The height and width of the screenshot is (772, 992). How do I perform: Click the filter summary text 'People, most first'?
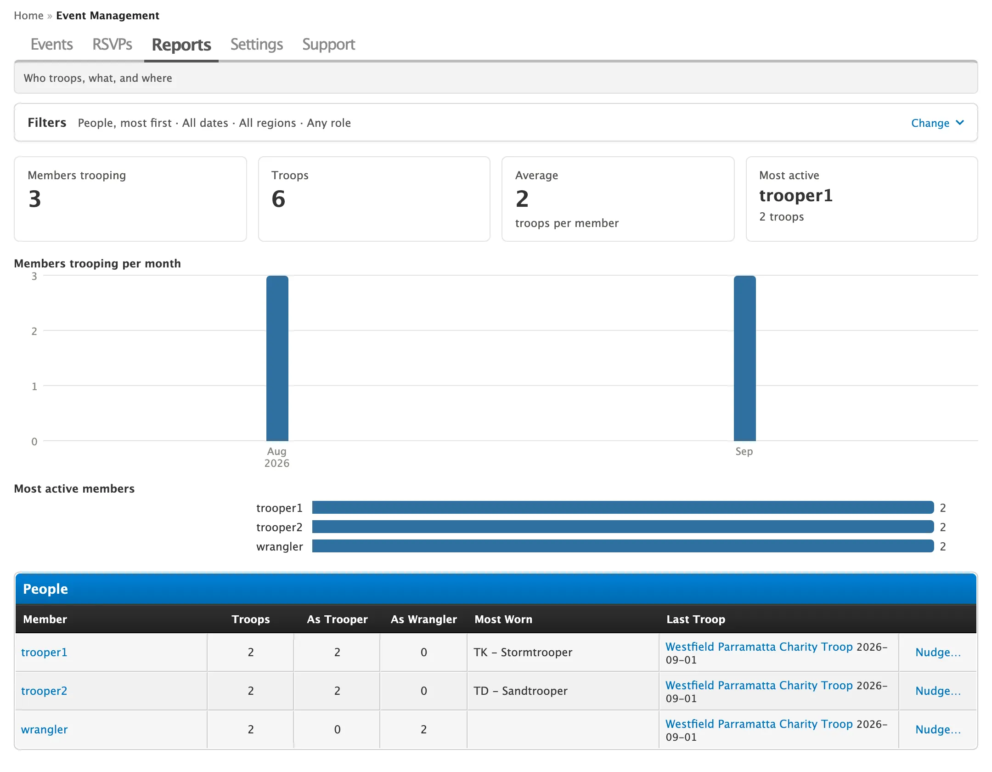[124, 123]
